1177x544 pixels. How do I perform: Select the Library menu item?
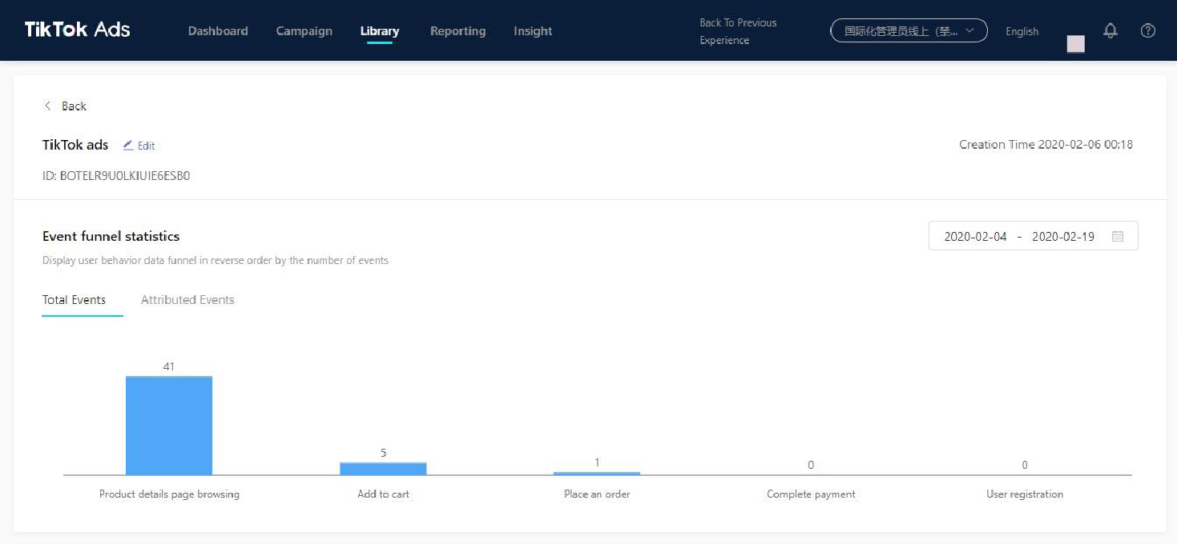pos(380,31)
